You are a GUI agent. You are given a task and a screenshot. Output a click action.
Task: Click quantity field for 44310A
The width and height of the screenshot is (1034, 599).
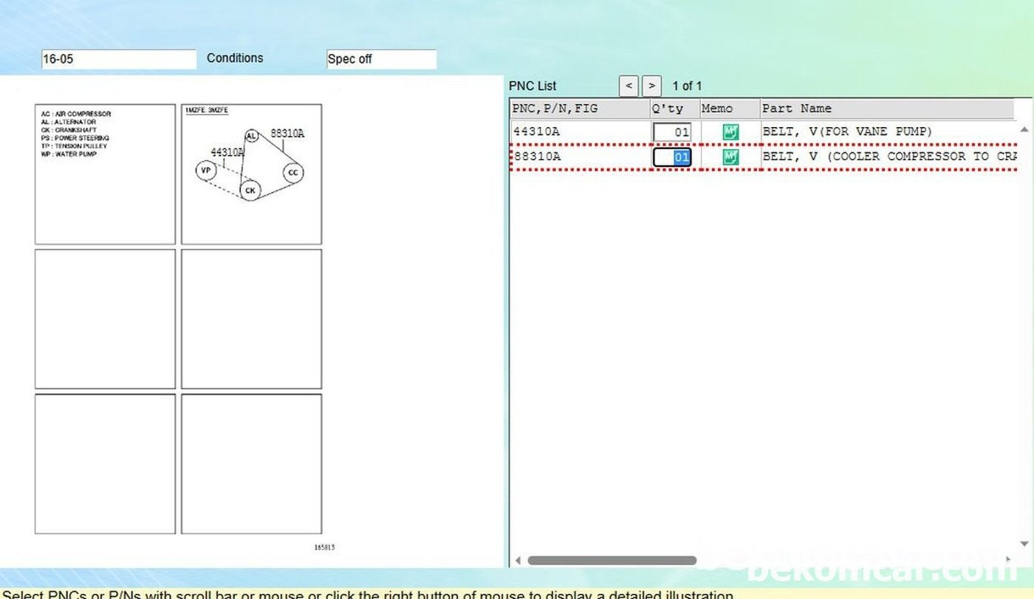click(672, 133)
